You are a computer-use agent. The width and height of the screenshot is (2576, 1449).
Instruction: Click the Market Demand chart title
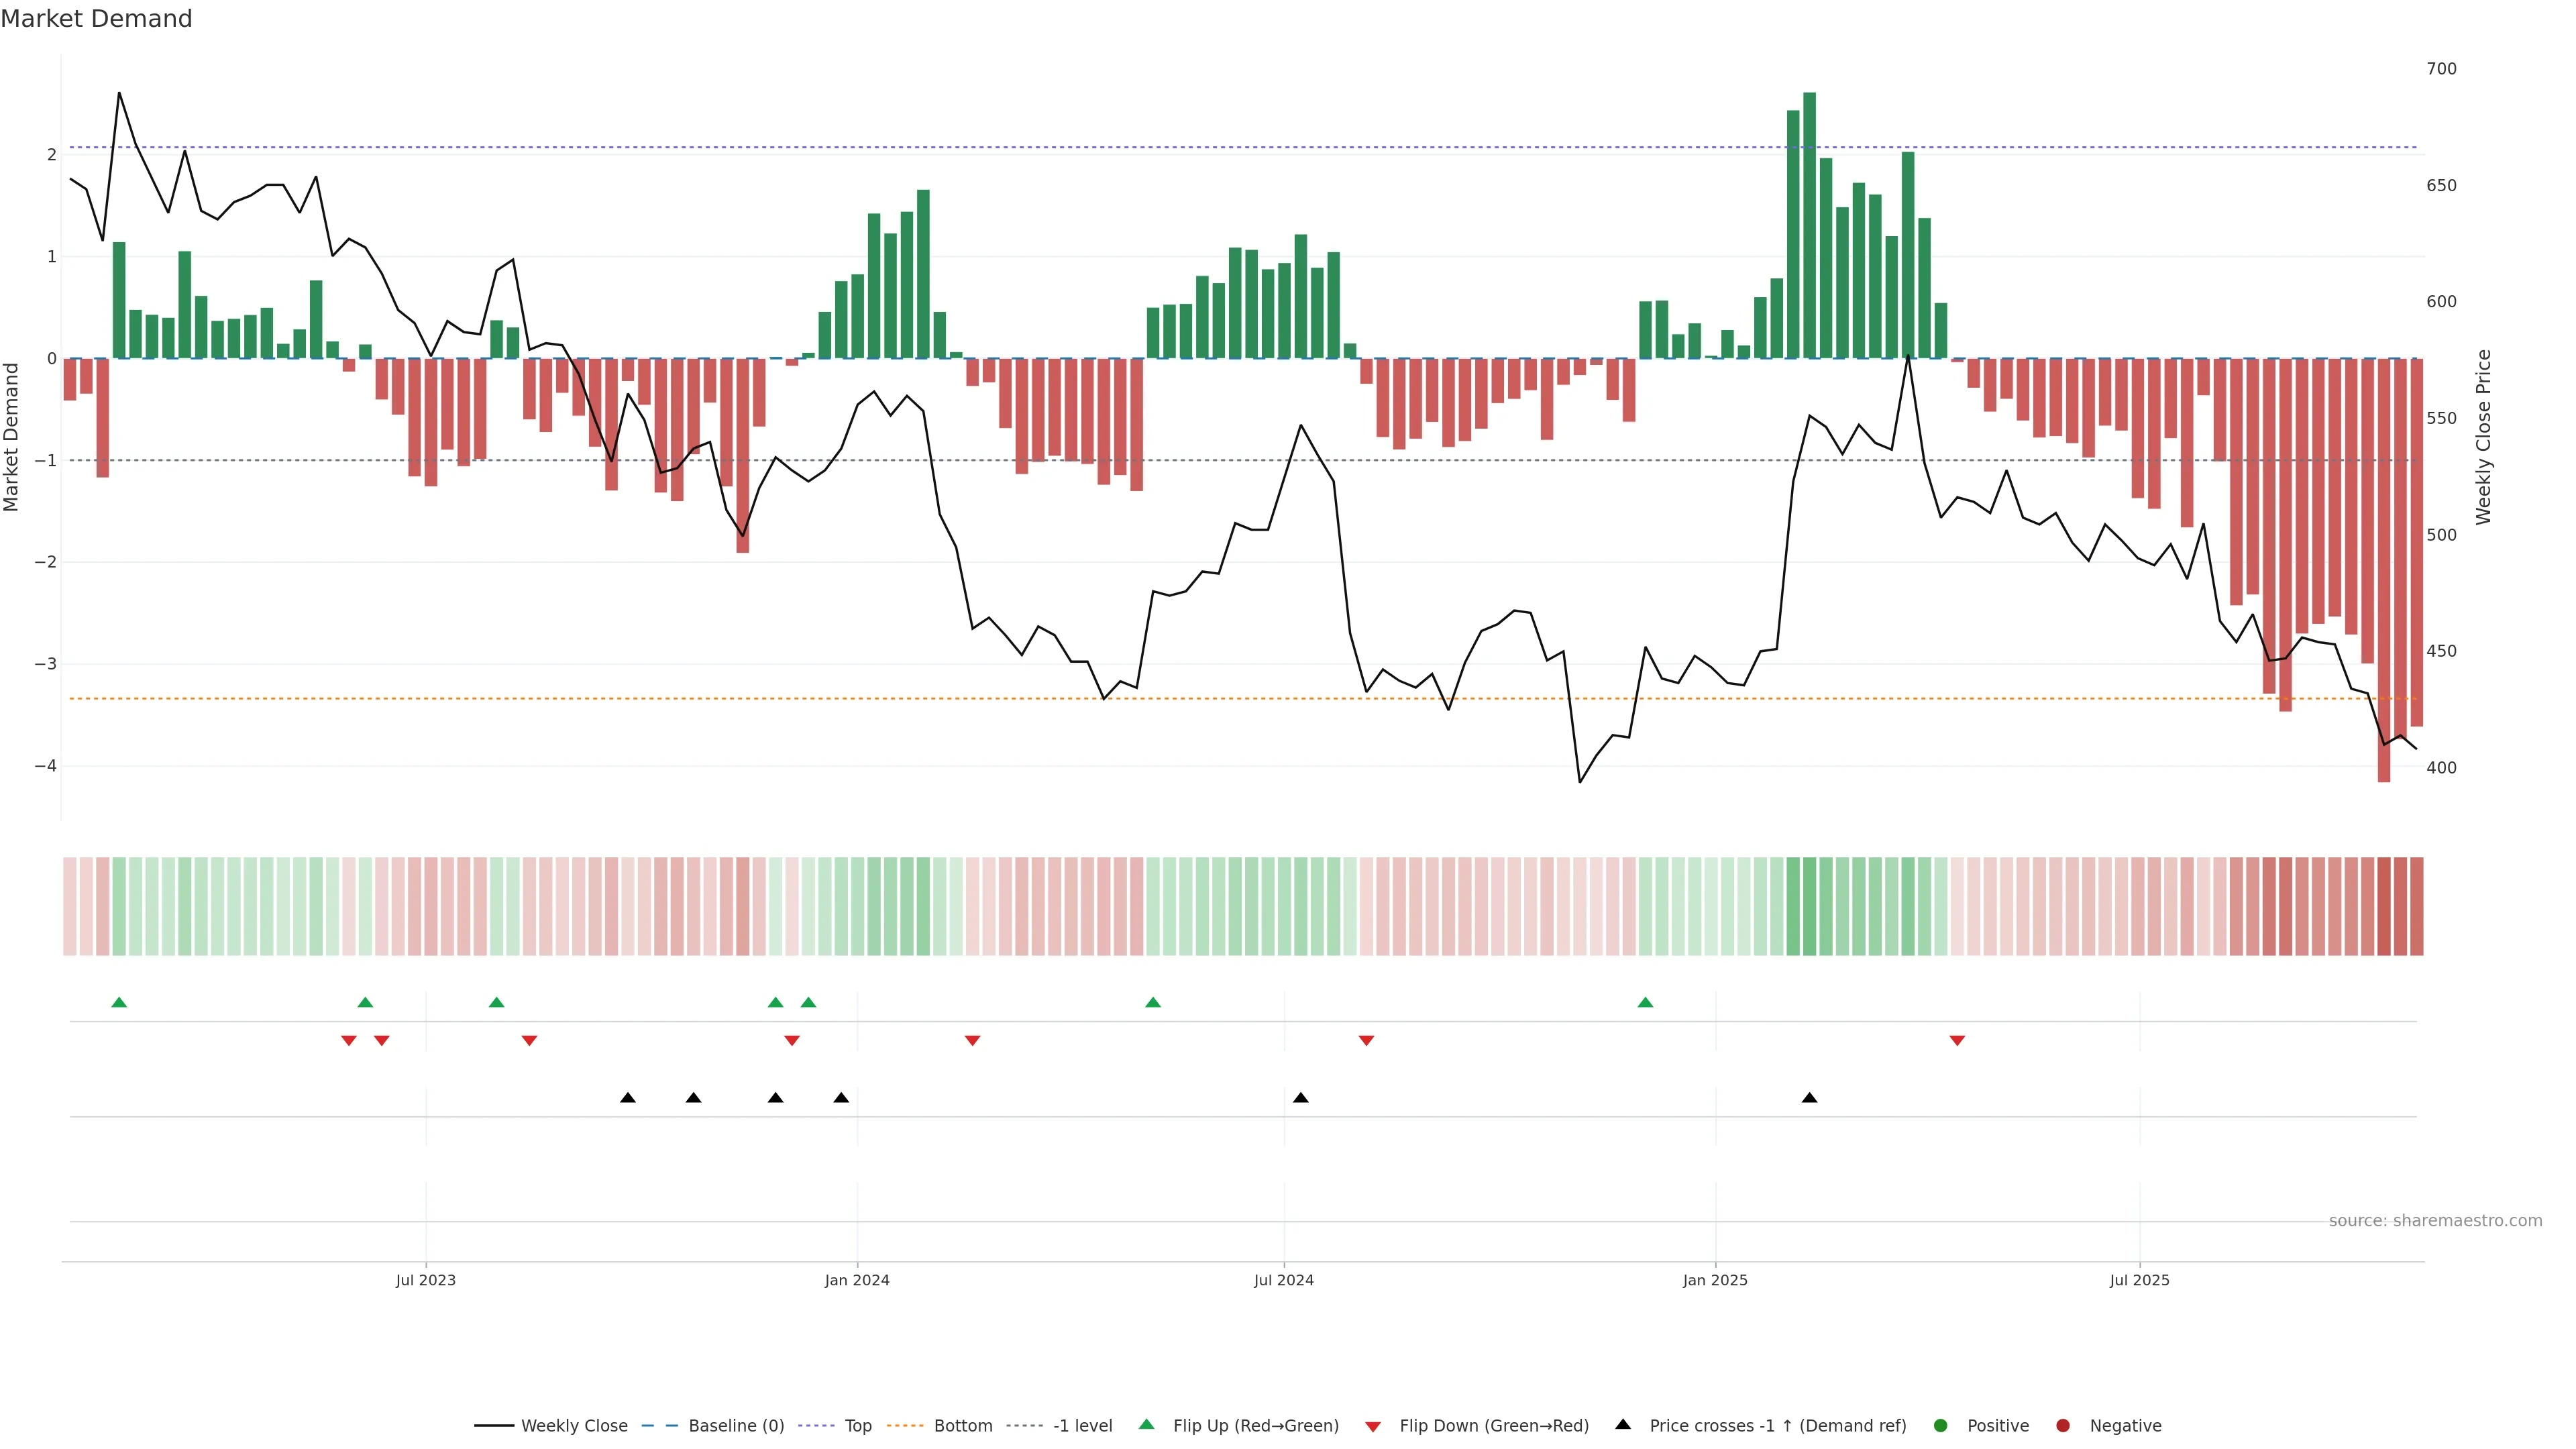[x=96, y=19]
